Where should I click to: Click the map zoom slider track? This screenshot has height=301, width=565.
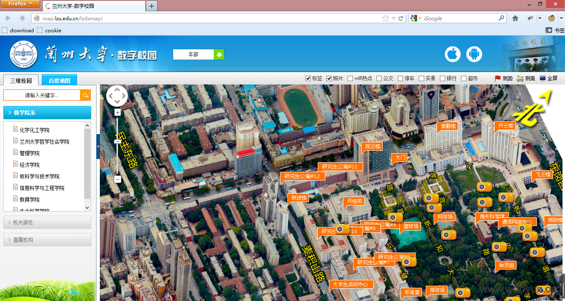click(118, 146)
